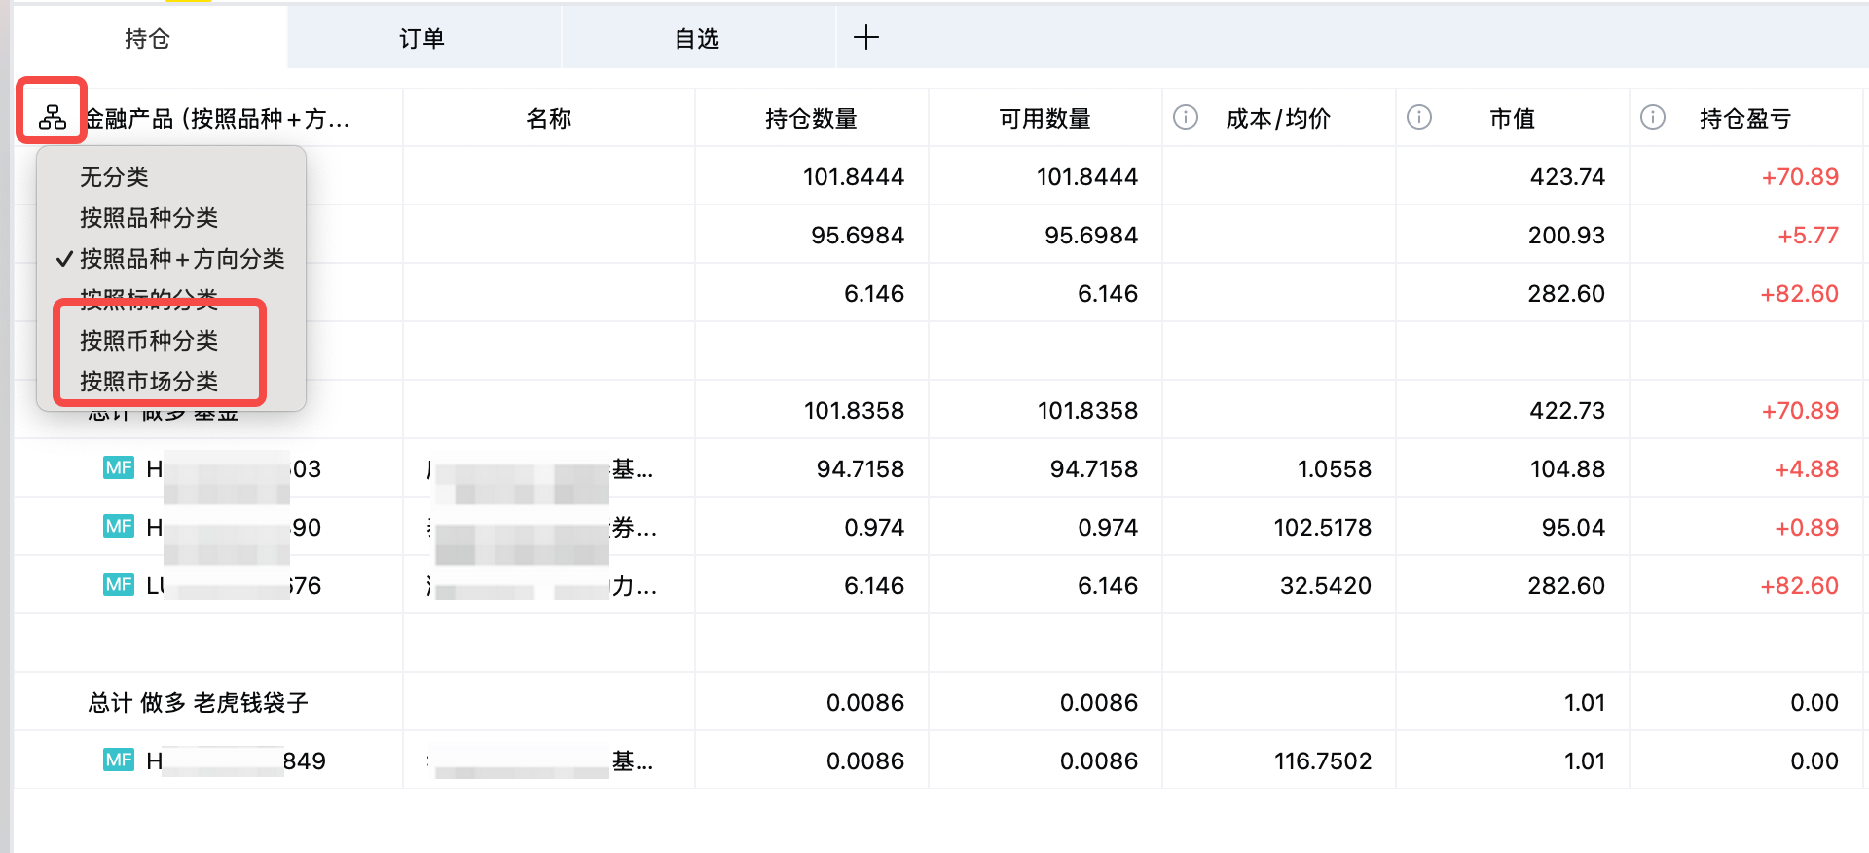This screenshot has height=853, width=1869.
Task: Click MF badge on row ending 90
Action: pos(119,527)
